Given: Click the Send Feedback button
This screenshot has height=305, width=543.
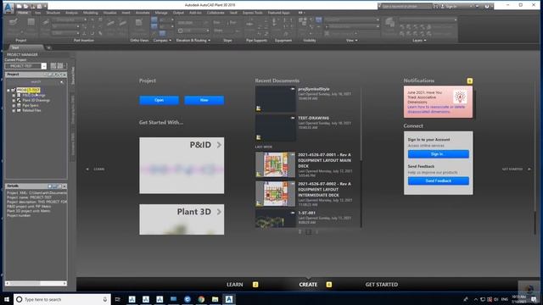Looking at the screenshot, I should (438, 180).
